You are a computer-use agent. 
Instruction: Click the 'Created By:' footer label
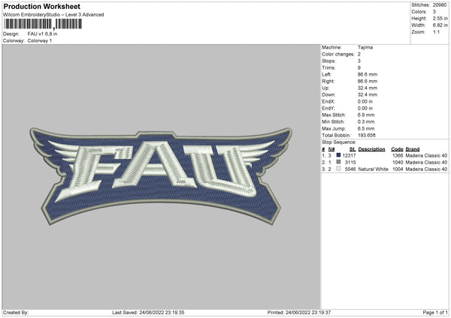(16, 313)
